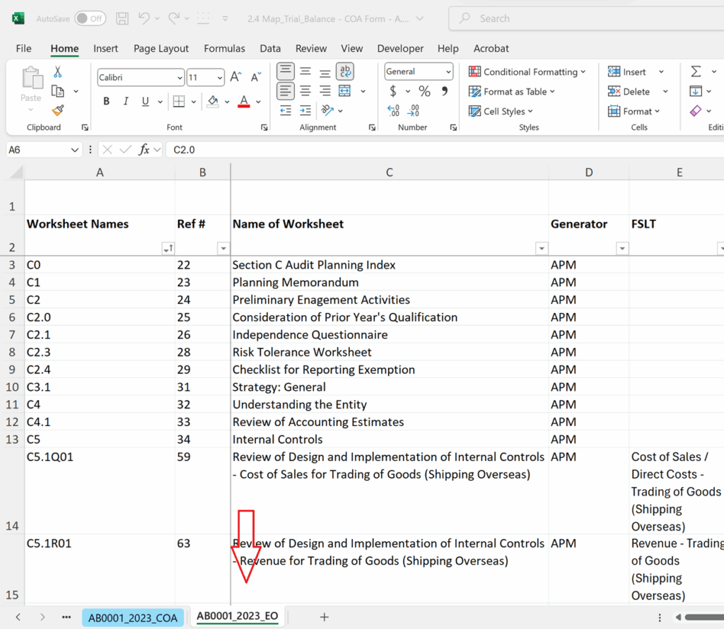724x629 pixels.
Task: Open the font name dropdown
Action: pyautogui.click(x=181, y=77)
